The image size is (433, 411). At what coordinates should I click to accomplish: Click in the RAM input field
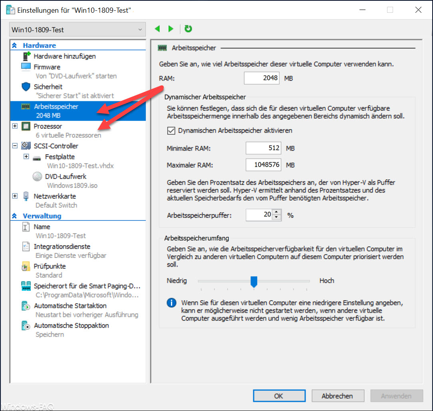(x=262, y=78)
